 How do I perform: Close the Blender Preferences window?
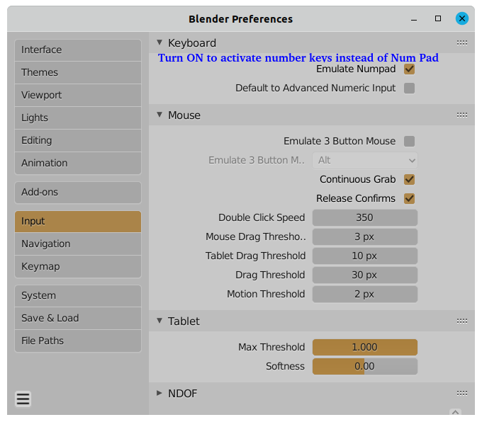461,18
